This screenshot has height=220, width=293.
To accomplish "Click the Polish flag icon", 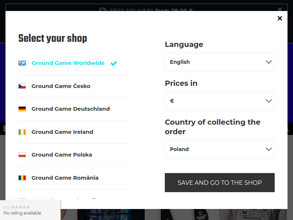I will tap(22, 155).
